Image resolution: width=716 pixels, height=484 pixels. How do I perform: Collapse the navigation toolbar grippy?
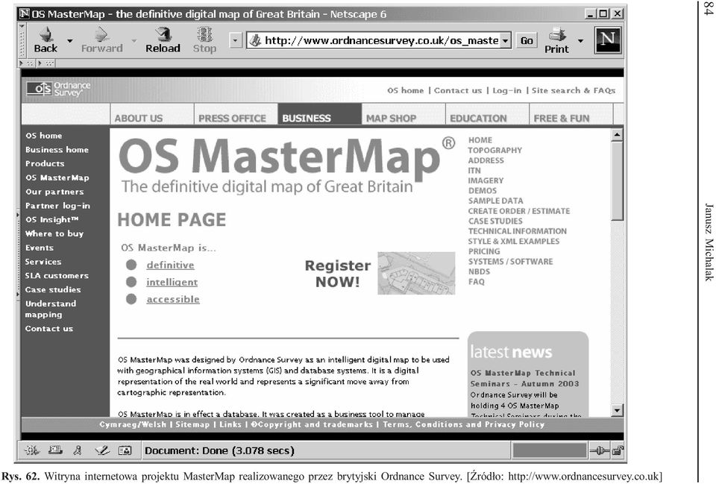point(22,40)
